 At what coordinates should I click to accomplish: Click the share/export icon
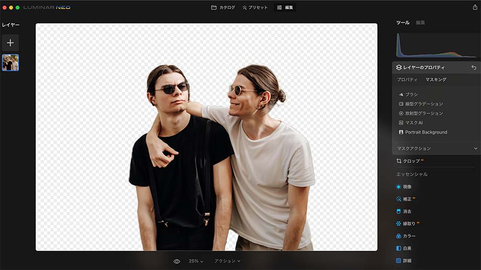[475, 7]
